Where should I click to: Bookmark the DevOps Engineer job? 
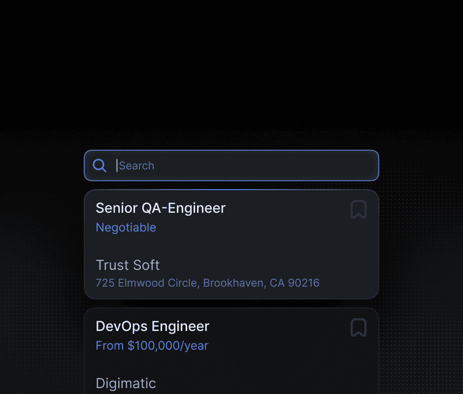359,328
